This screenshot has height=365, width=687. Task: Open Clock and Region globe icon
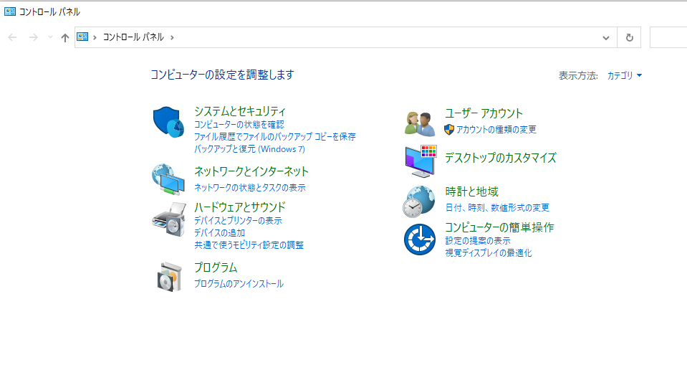[419, 202]
